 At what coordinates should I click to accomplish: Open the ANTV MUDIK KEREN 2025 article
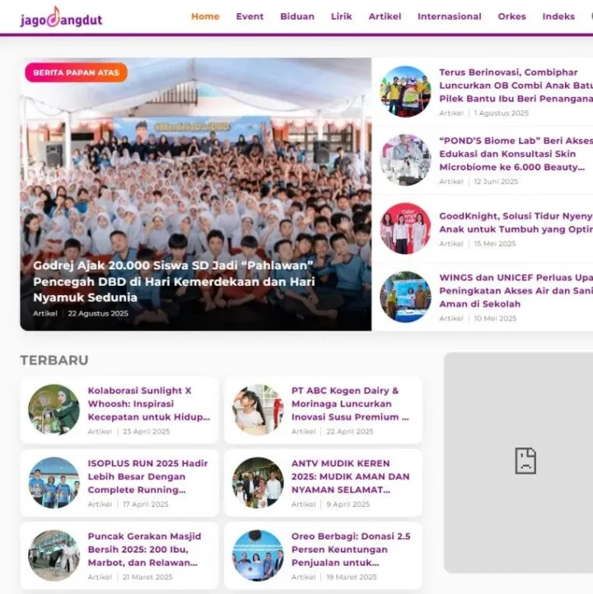(x=351, y=476)
